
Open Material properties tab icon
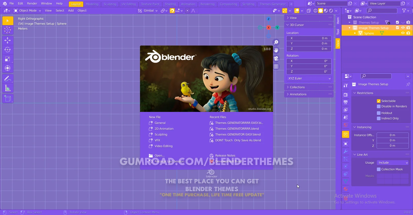(346, 189)
